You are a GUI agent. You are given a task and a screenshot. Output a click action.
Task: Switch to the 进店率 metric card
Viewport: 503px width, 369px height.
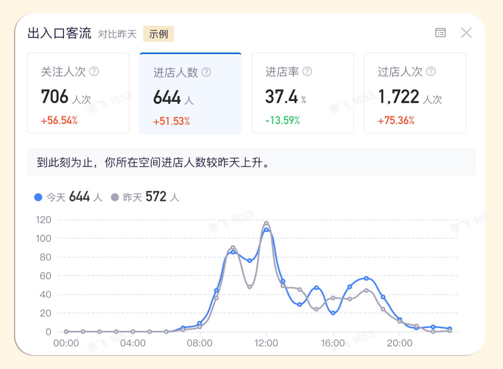coord(302,93)
